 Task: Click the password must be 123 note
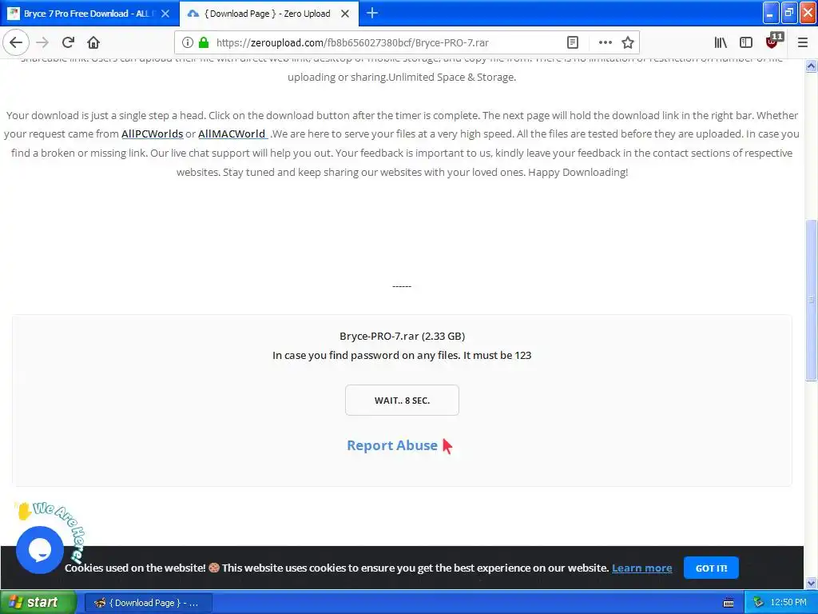[402, 356]
